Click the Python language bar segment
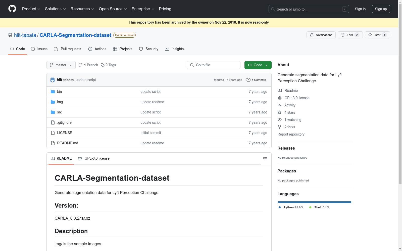Screen dimensions: 402x251 (314, 202)
